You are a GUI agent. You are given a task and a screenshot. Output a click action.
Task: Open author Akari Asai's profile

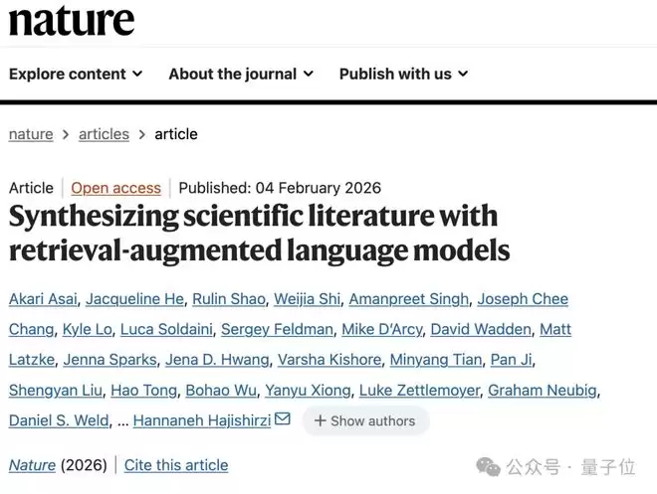[x=43, y=299]
